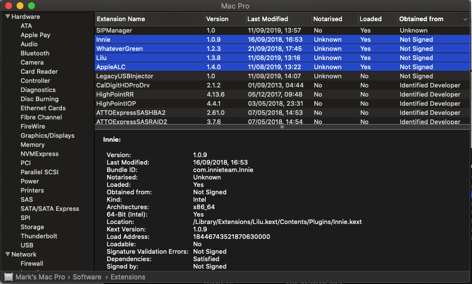Select PCI in the sidebar

[x=26, y=163]
